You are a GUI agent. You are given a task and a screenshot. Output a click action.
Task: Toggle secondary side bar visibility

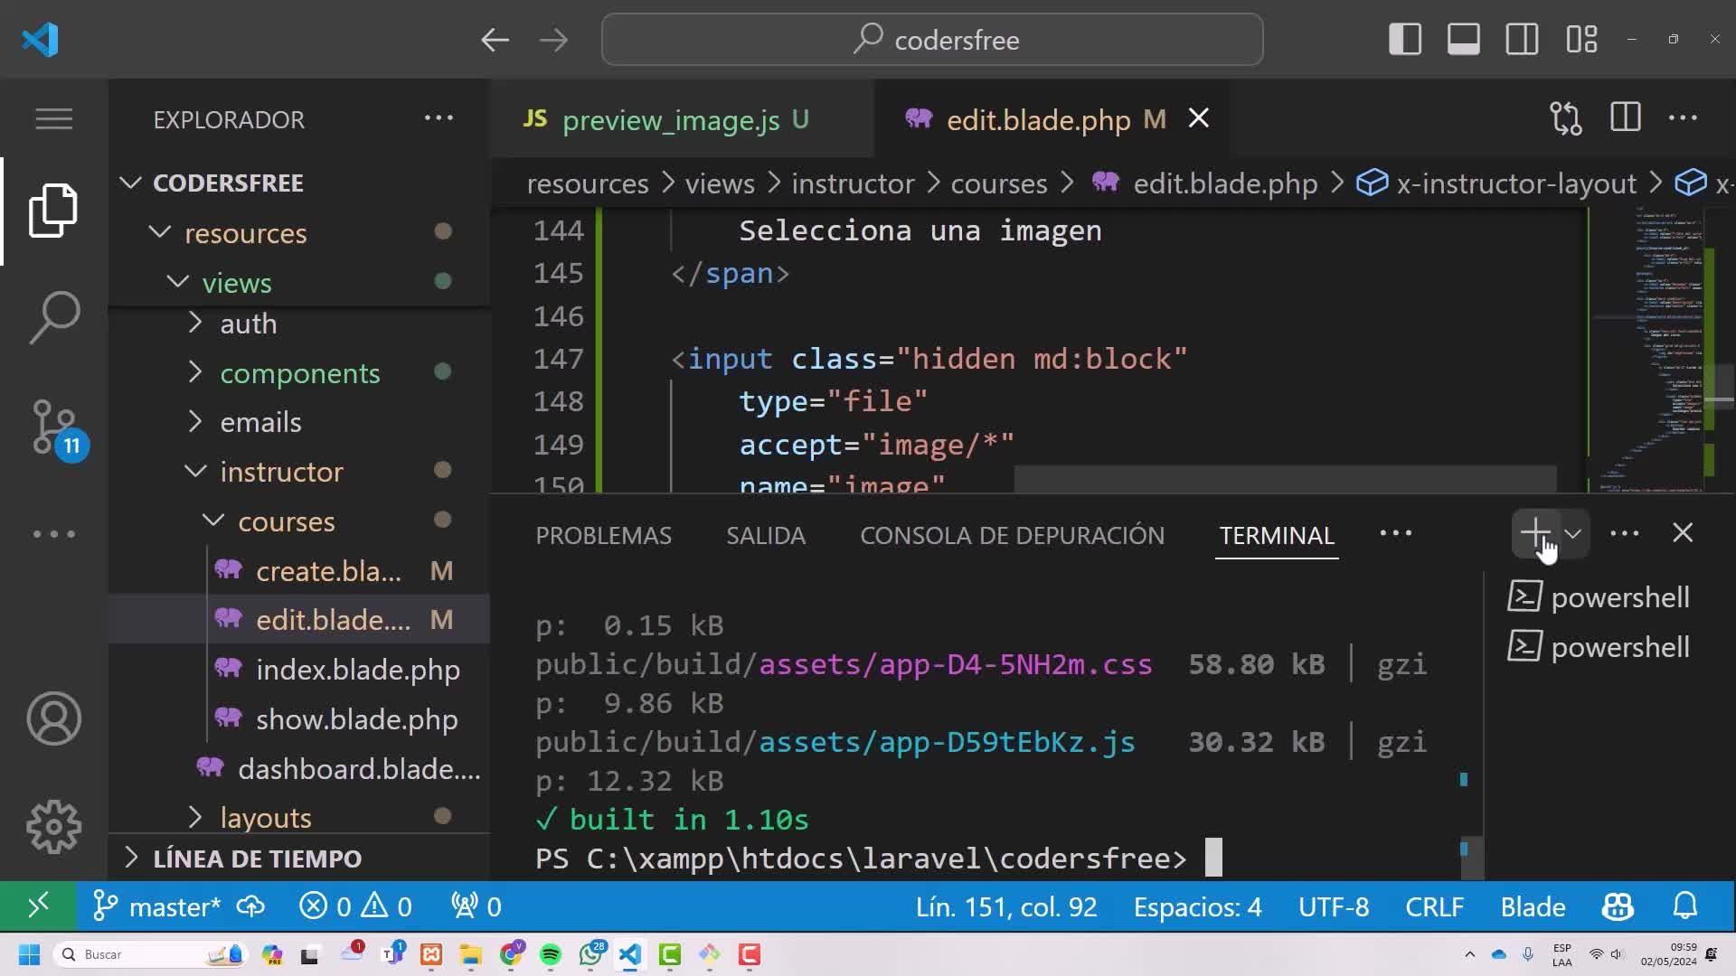1522,40
